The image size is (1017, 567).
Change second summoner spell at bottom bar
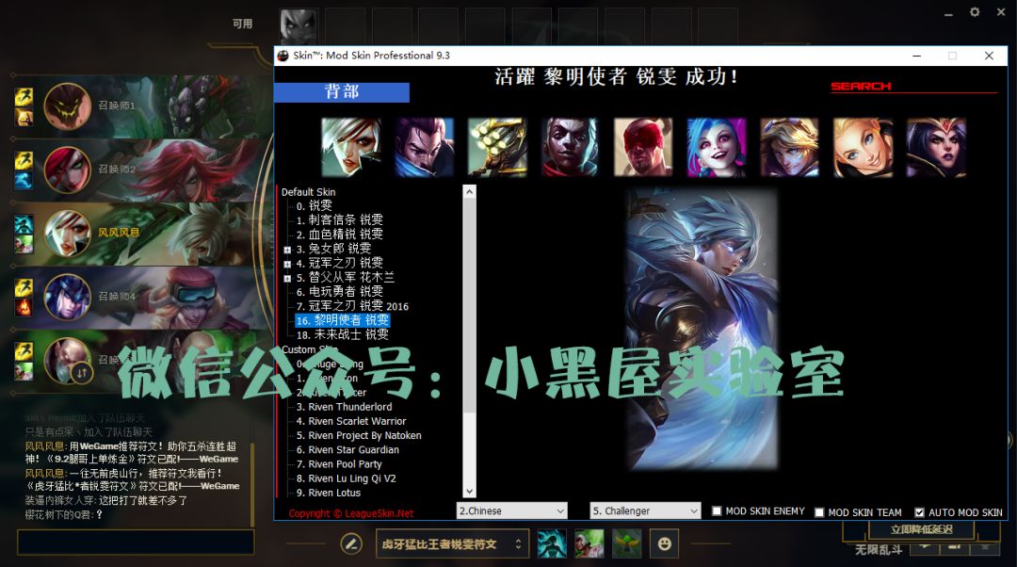coord(589,543)
